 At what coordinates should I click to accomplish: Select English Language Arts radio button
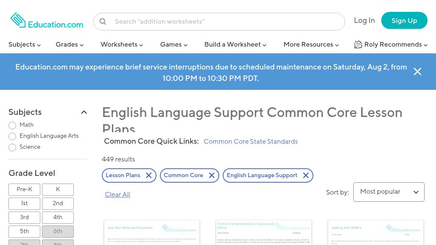pyautogui.click(x=12, y=136)
